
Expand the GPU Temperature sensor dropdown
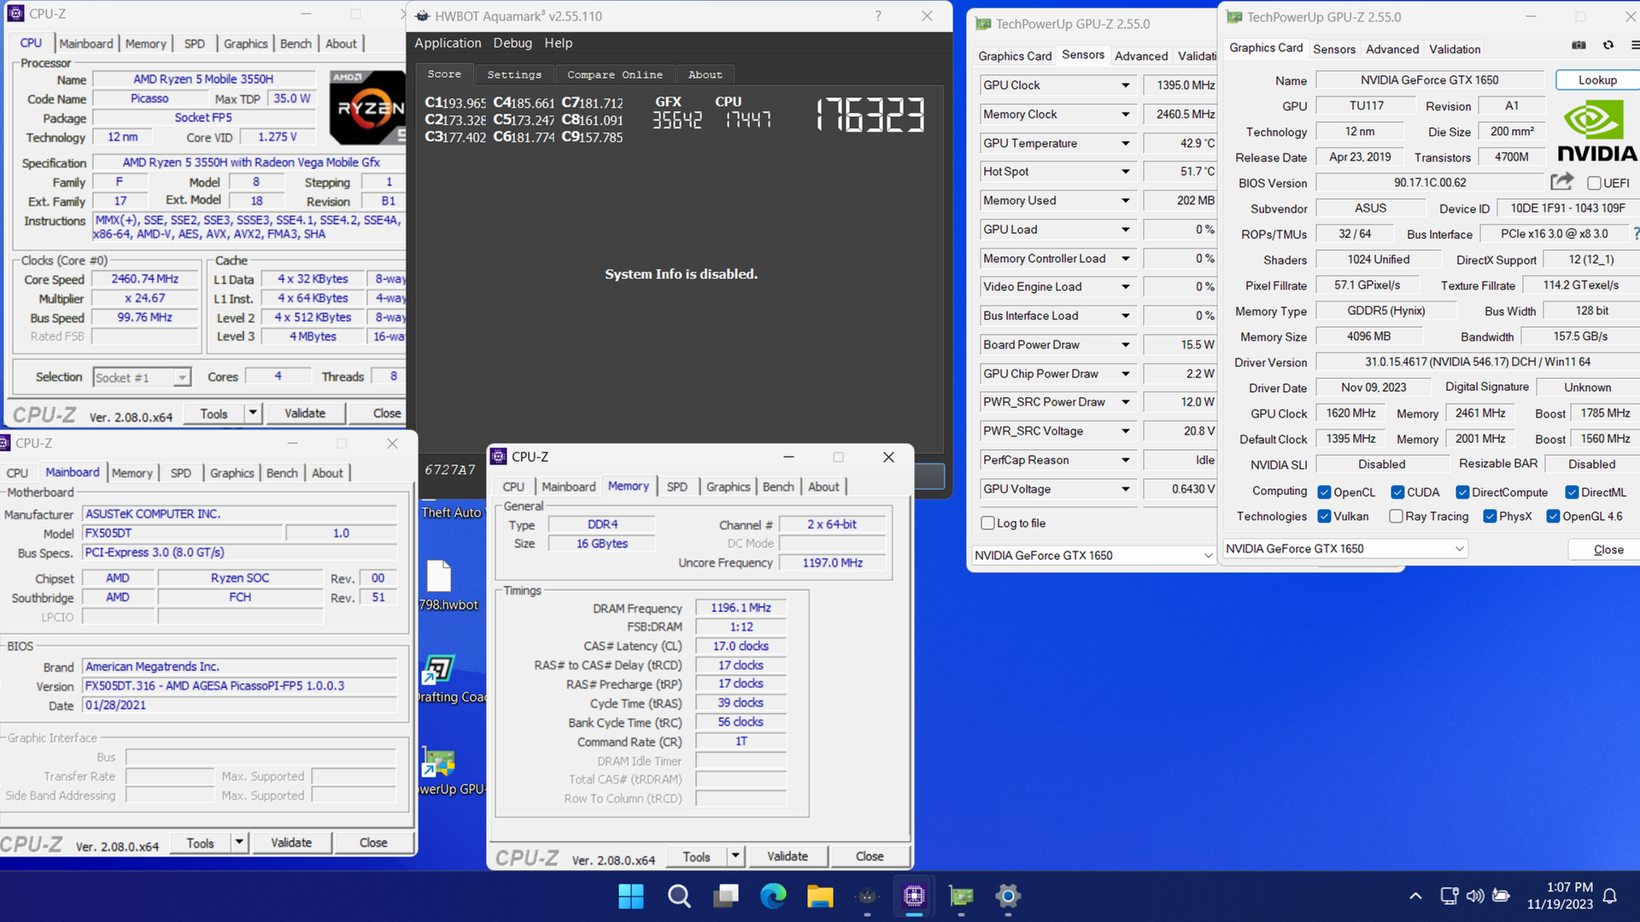1125,143
